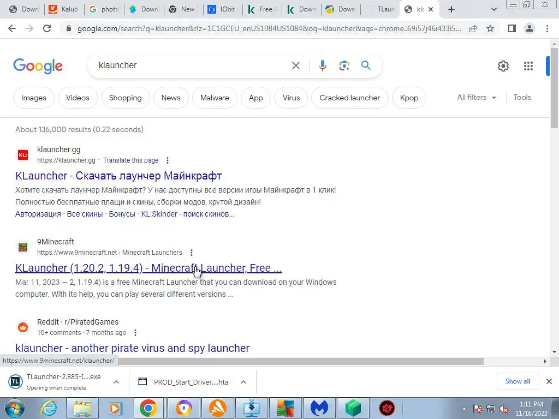The height and width of the screenshot is (419, 559).
Task: Open the Chrome profile avatar menu
Action: pos(530,28)
